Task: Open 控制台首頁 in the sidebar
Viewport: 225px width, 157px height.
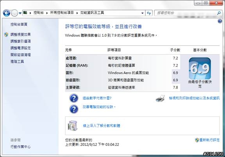Action: click(19, 24)
